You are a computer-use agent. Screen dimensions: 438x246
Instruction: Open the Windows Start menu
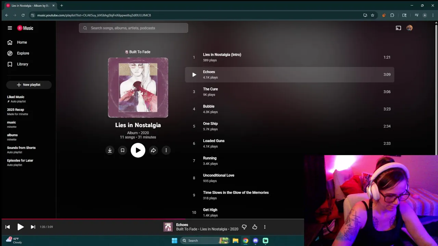coord(175,241)
